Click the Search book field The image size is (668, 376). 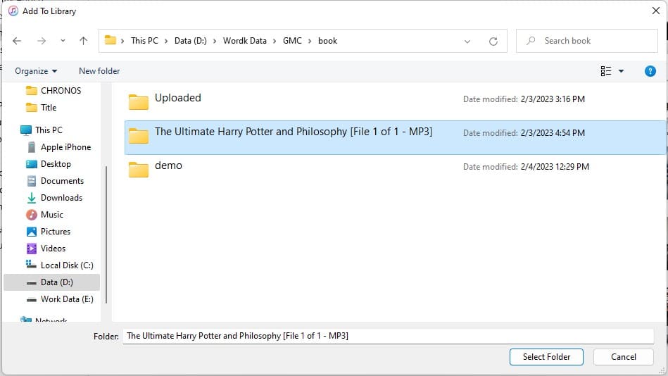pos(587,41)
